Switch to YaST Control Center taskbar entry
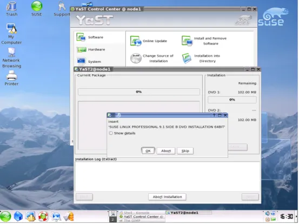The height and width of the screenshot is (224, 299). [x=142, y=217]
